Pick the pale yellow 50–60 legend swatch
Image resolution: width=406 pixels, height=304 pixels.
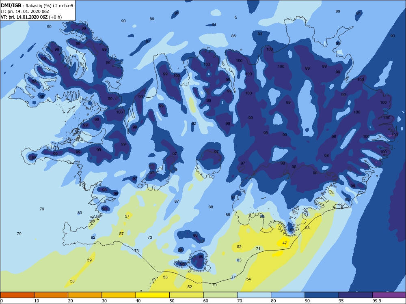click(186, 295)
